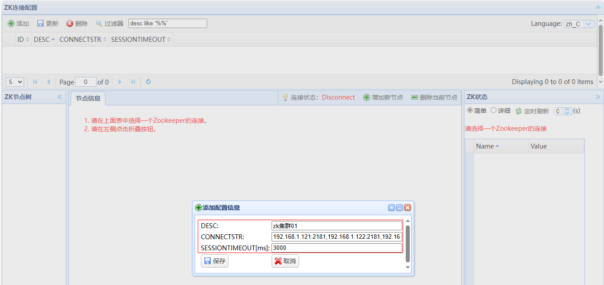Viewport: 604px width, 285px height.
Task: Click Delete Current Node (删除当前节点) icon
Action: click(x=415, y=97)
